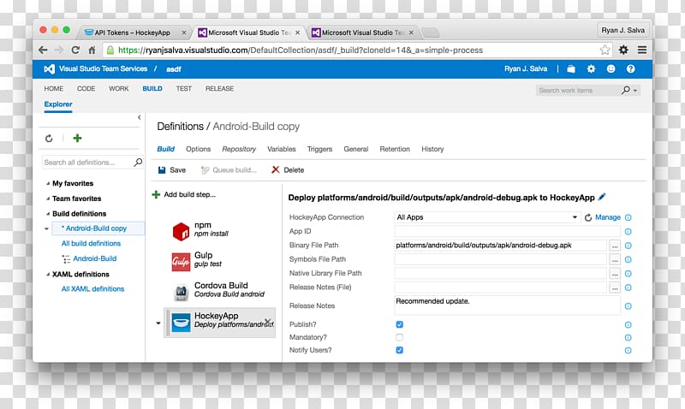Viewport: 685px width, 409px height.
Task: Open settings gear in the blue header
Action: 591,69
